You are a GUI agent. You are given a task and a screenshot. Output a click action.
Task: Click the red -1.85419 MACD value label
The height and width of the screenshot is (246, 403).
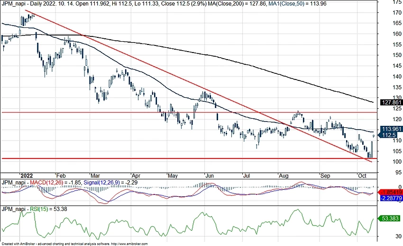coord(391,193)
